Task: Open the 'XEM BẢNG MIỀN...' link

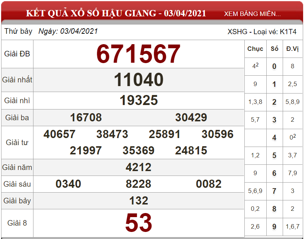Action: click(x=252, y=14)
